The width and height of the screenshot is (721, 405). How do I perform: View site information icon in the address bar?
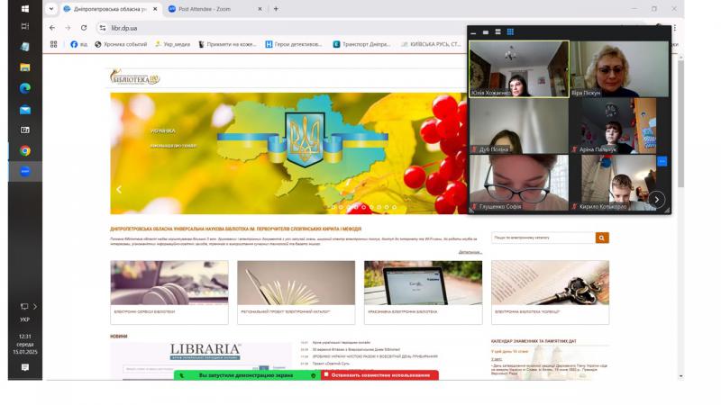[x=103, y=28]
